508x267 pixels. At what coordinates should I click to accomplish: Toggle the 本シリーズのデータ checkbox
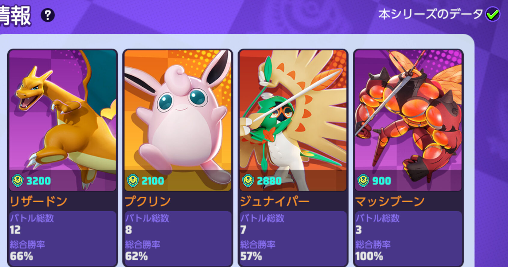[493, 14]
